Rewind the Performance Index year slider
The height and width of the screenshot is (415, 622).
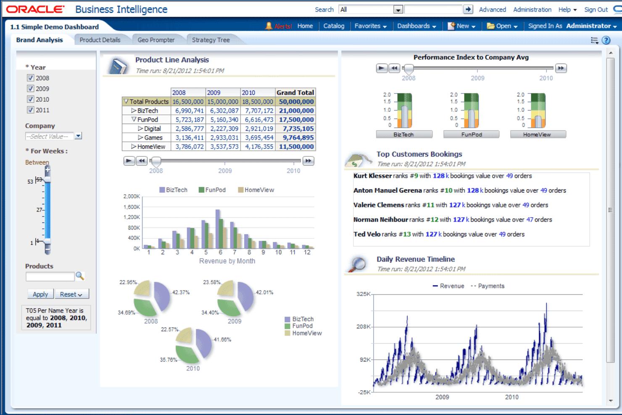tap(394, 68)
